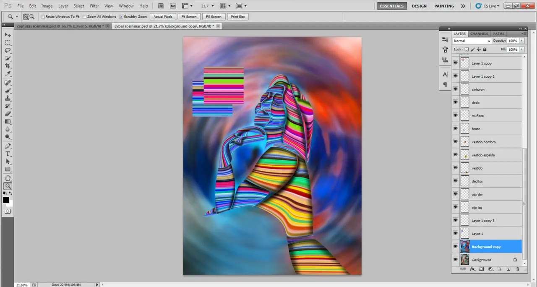Add a layer mask

pyautogui.click(x=481, y=269)
